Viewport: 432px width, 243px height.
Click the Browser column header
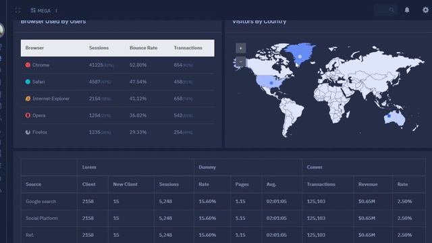[x=34, y=48]
